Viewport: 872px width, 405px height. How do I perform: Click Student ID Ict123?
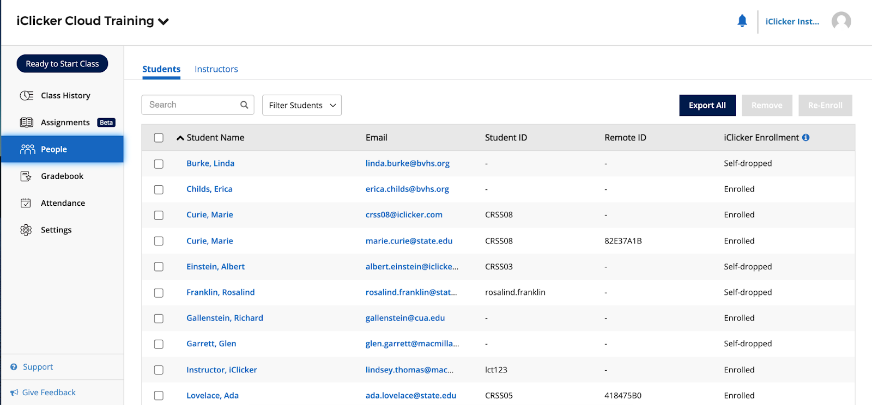pyautogui.click(x=496, y=370)
